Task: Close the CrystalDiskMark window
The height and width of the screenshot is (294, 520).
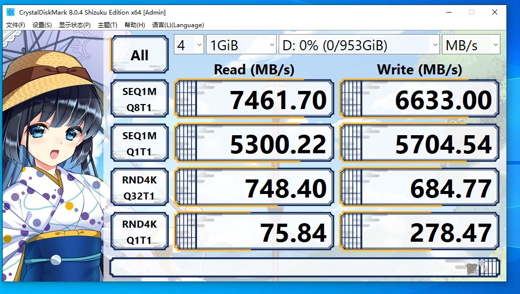Action: coord(495,12)
